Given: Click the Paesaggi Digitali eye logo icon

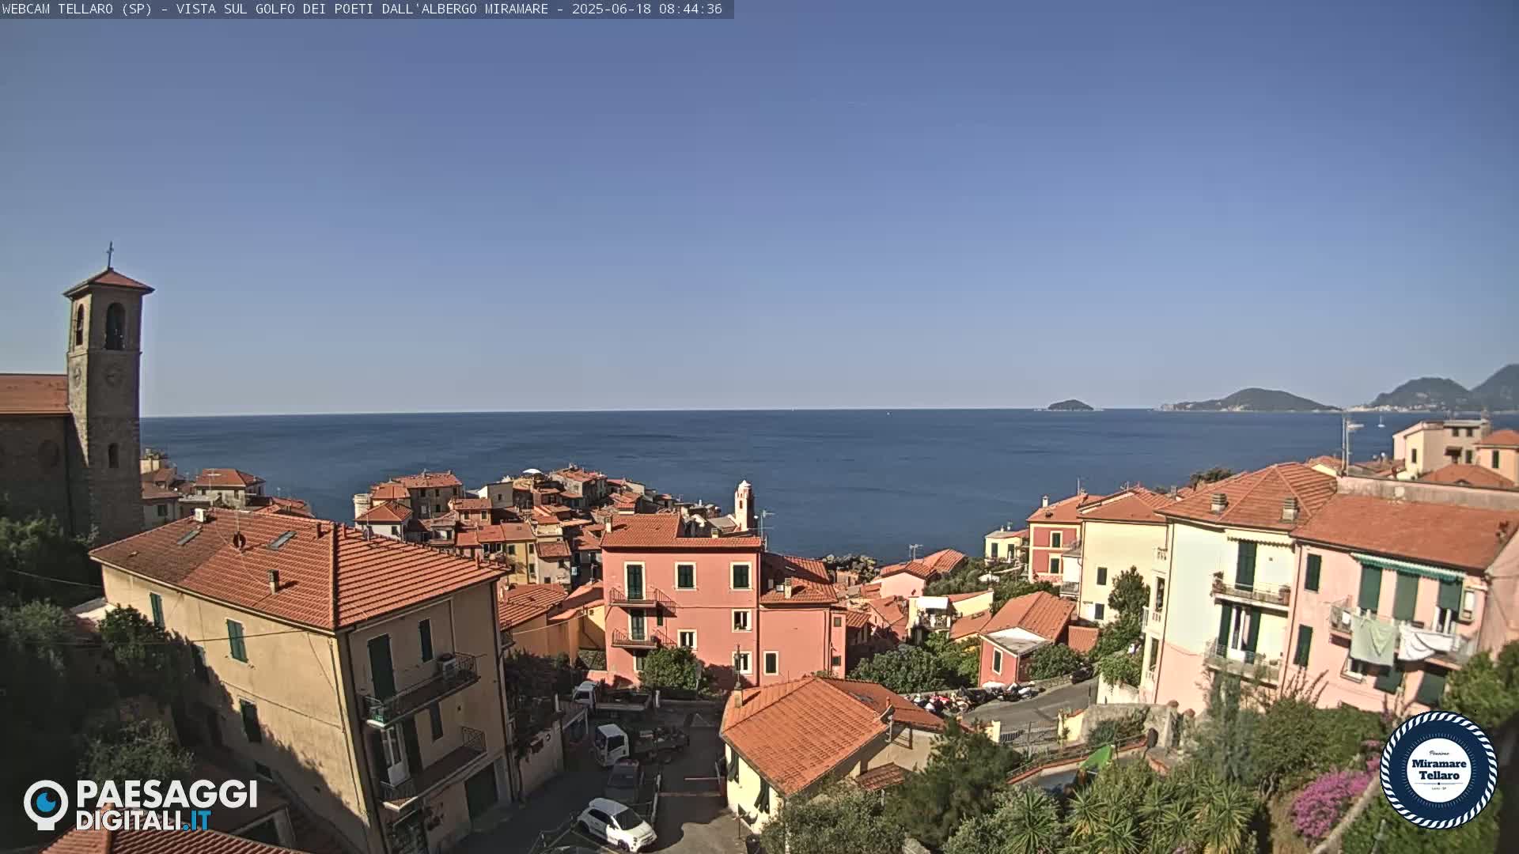Looking at the screenshot, I should (46, 804).
